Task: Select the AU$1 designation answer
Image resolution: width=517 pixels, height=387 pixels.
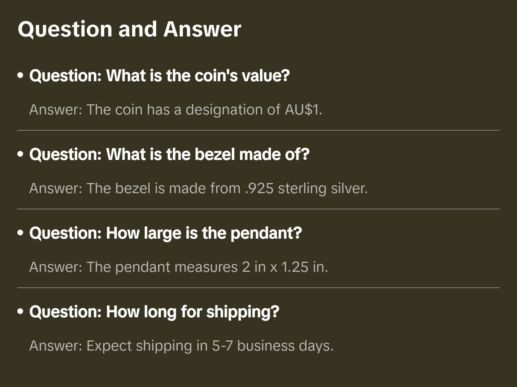Action: 175,110
